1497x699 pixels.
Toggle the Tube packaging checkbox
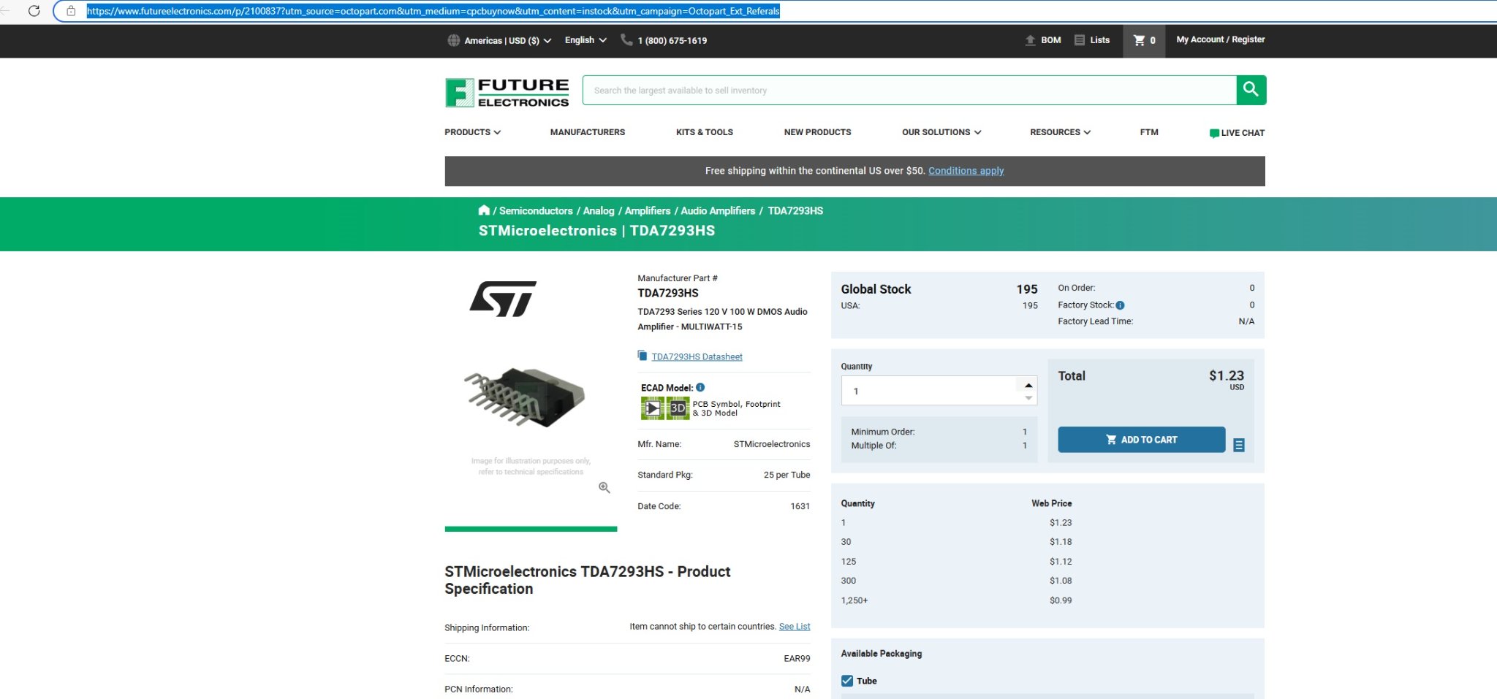tap(847, 681)
